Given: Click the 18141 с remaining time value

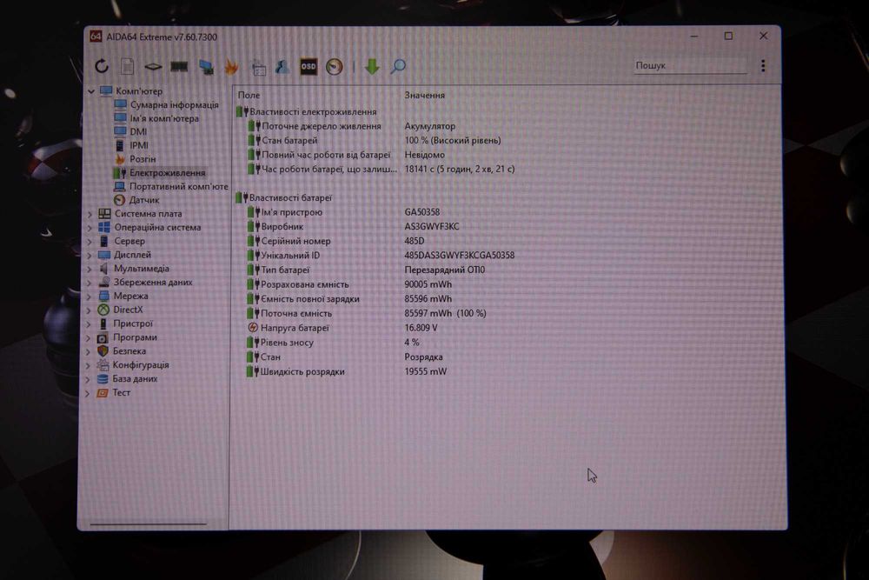Looking at the screenshot, I should 460,169.
